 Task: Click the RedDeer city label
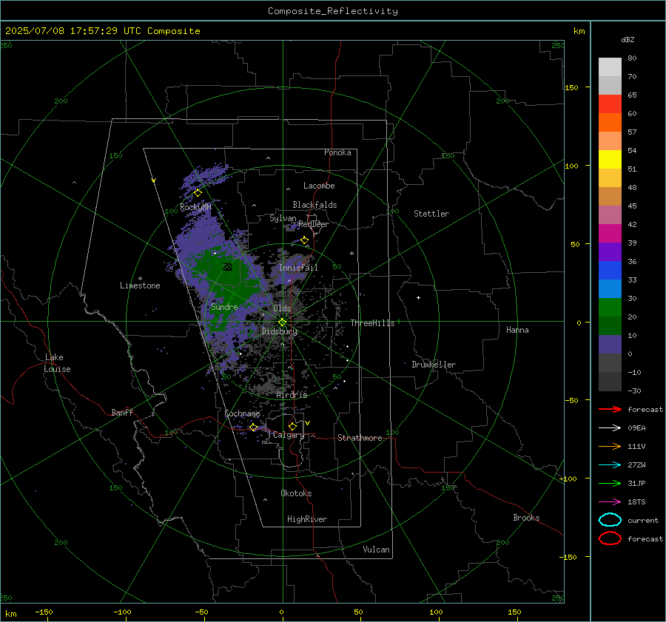click(x=314, y=224)
